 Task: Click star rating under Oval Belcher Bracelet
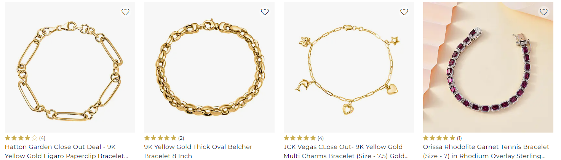161,138
